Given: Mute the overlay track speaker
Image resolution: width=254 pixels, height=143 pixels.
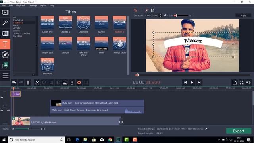Looking at the screenshot, I should pyautogui.click(x=8, y=110).
